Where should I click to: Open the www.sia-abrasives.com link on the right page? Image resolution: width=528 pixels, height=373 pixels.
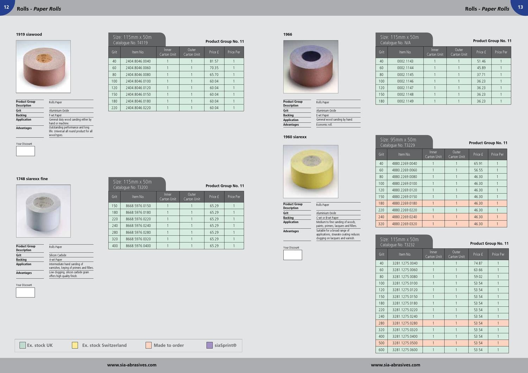tap(395, 365)
